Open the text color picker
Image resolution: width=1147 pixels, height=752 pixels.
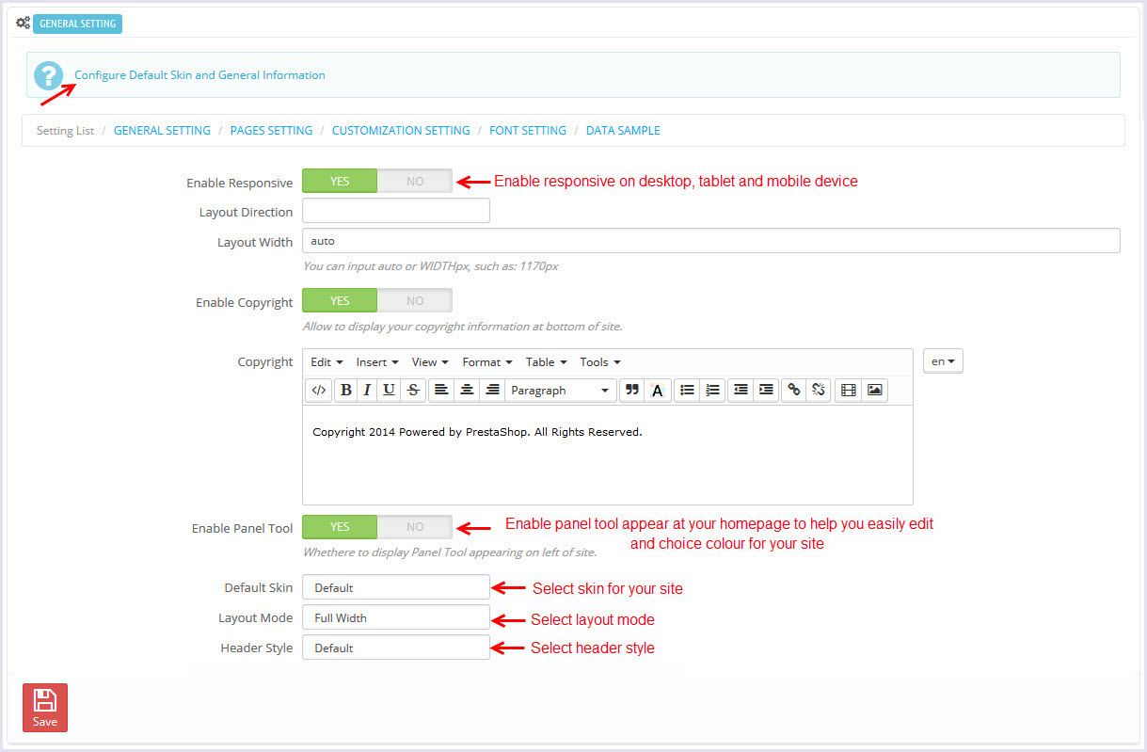pos(658,391)
